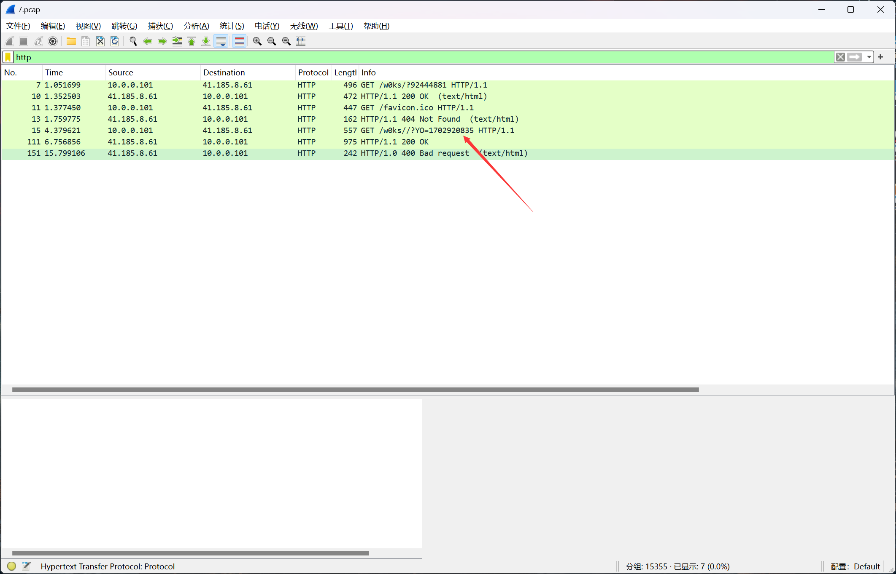Toggle the expert information status indicator
The image size is (896, 574).
click(x=11, y=566)
